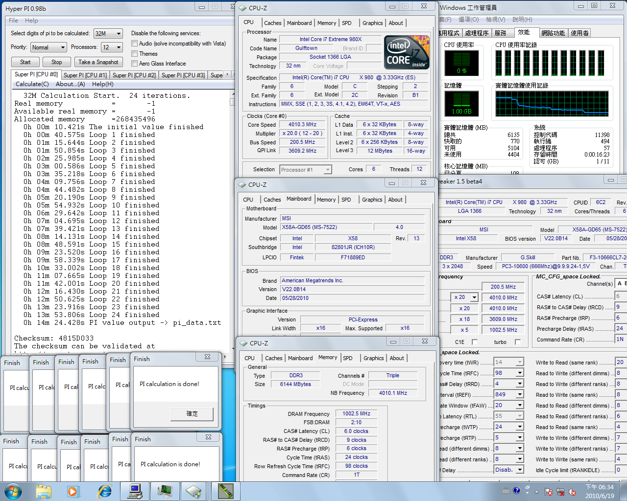Open the Calculate(C) menu
This screenshot has width=627, height=501.
32,84
